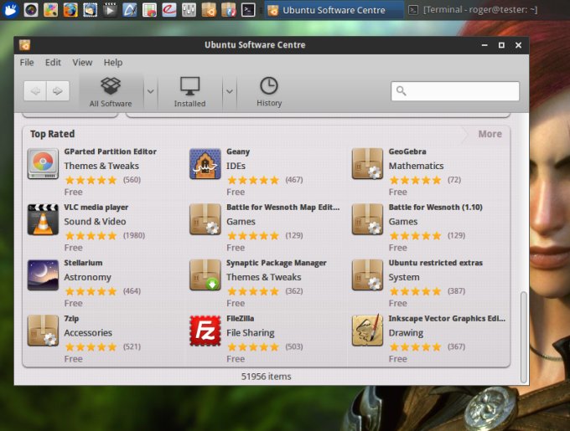The height and width of the screenshot is (431, 570).
Task: Open Synaptic Package Manager title link
Action: point(277,263)
